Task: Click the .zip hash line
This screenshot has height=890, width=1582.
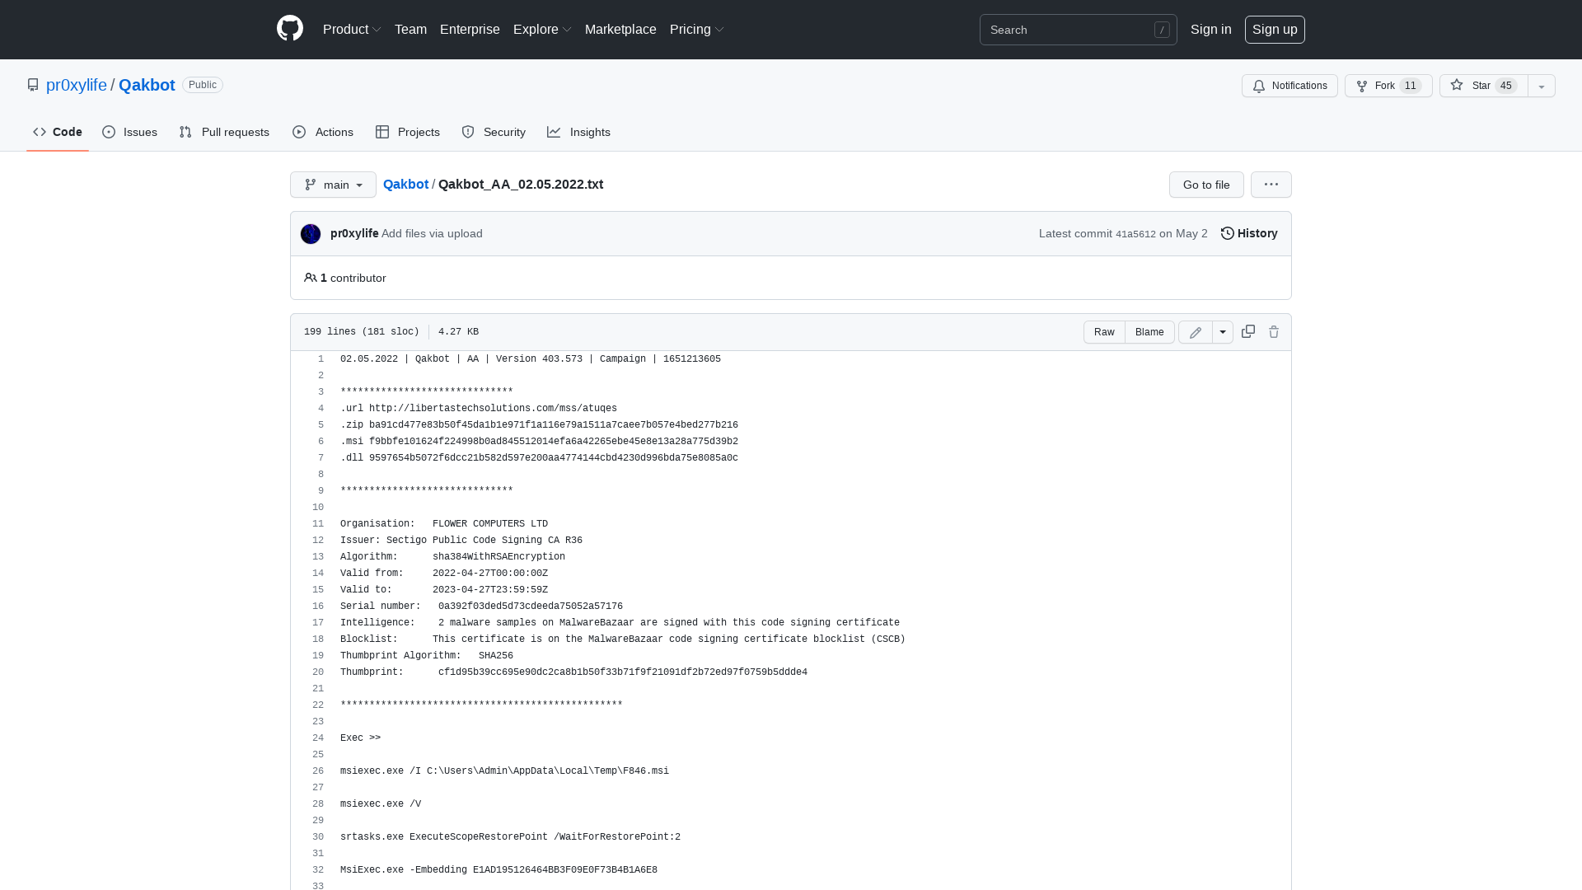Action: [x=539, y=425]
